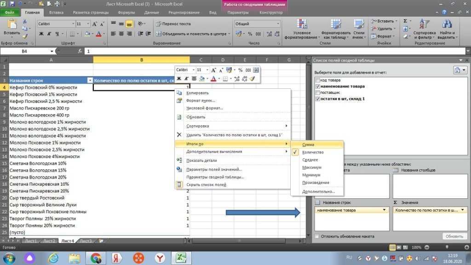Enable the 'код товара' field checkbox
The height and width of the screenshot is (265, 471).
[x=317, y=80]
